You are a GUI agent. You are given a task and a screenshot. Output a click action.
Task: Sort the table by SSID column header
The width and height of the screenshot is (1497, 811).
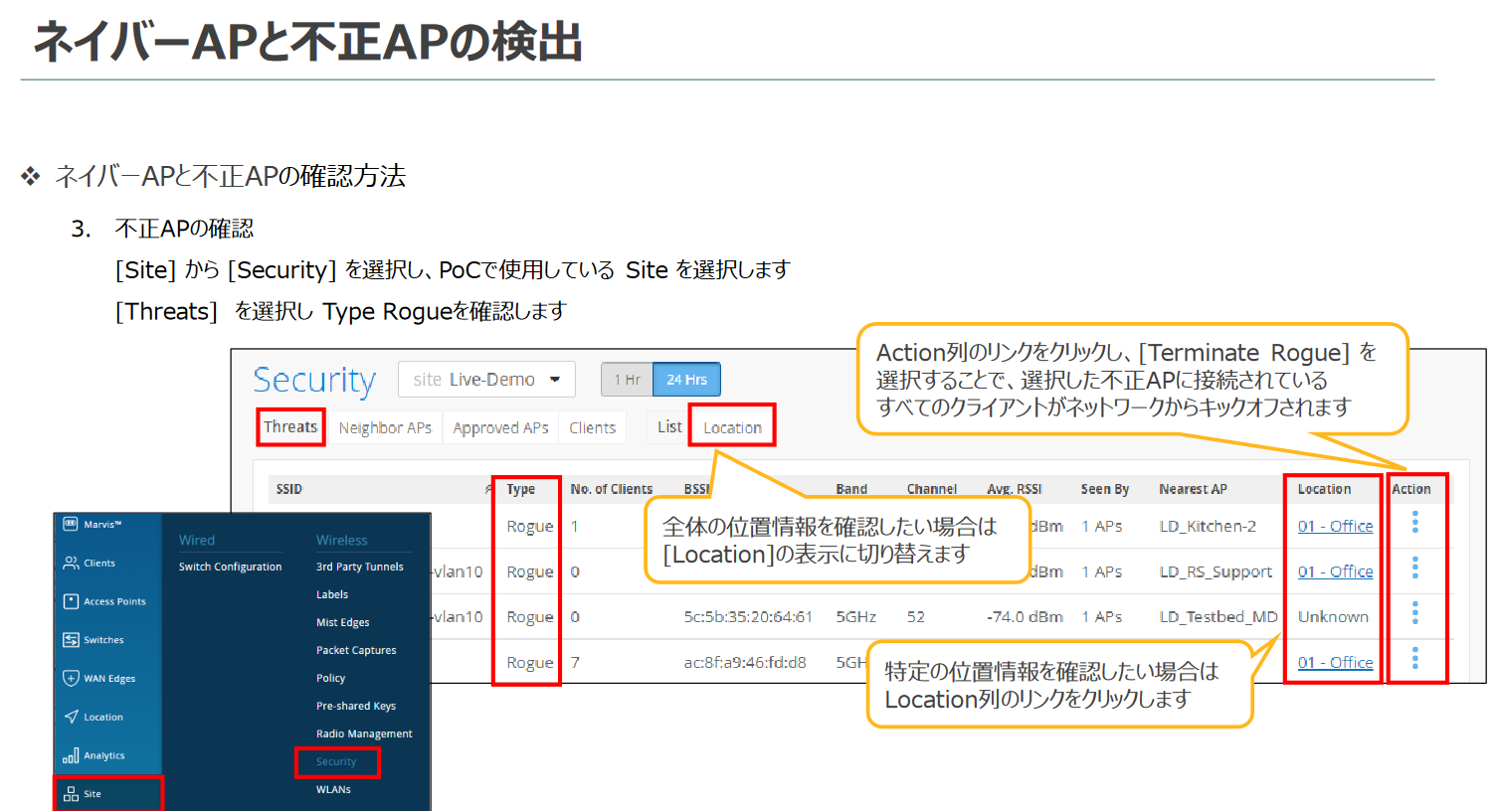click(289, 489)
